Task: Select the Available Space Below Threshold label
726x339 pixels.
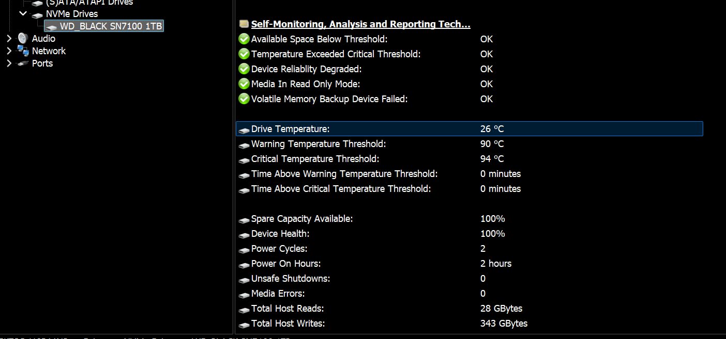Action: tap(319, 39)
